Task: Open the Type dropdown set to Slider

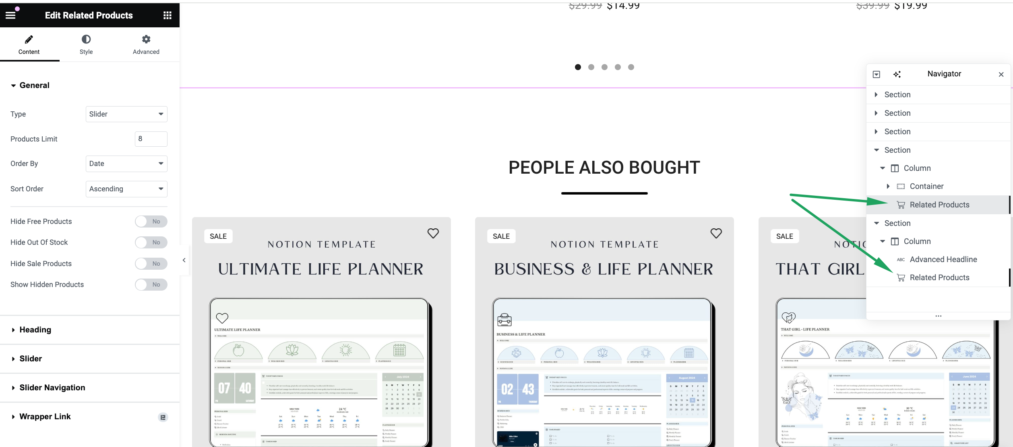Action: 126,114
